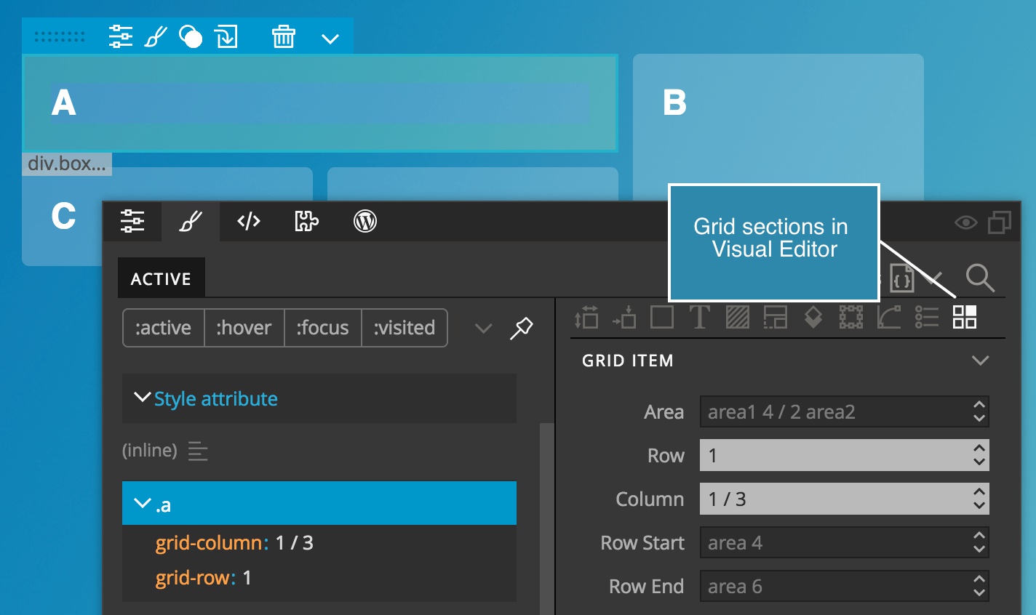Expand the element toolbar chevron menu
Screen dimensions: 1036x615
(330, 38)
